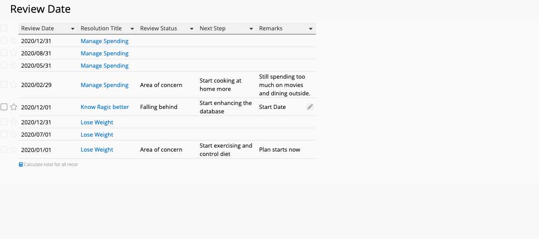Screen dimensions: 539x239
Task: Open the Lose Weight link dated 2020/01/01
Action: pos(97,149)
